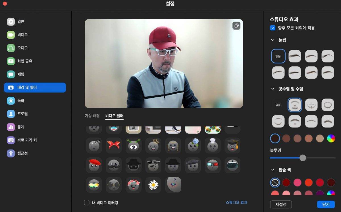Go to 화면 공유 settings
The width and height of the screenshot is (341, 212).
coord(35,61)
